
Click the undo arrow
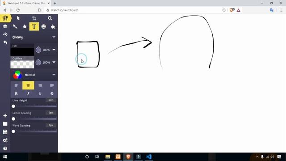pyautogui.click(x=5, y=43)
